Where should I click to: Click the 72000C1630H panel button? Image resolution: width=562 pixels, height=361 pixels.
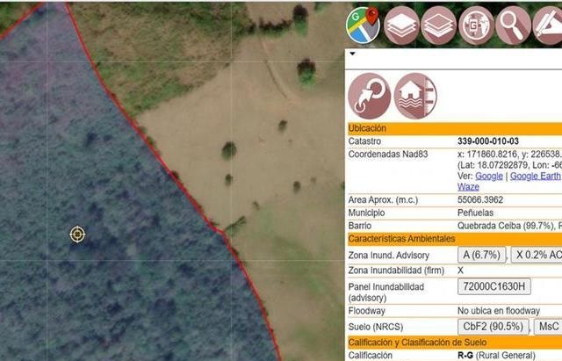[x=494, y=286]
